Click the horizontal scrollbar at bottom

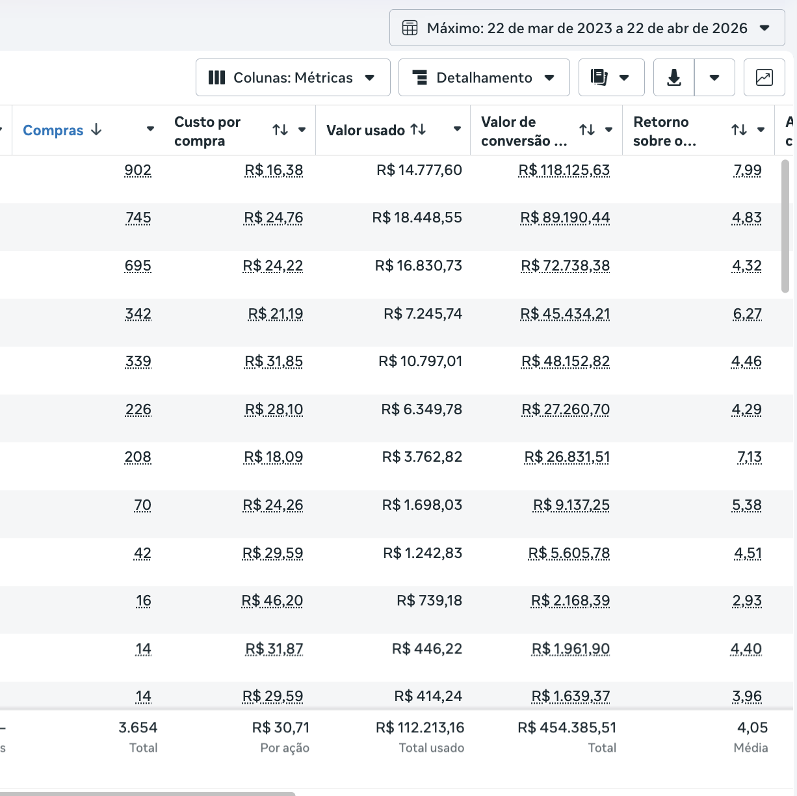point(148,793)
